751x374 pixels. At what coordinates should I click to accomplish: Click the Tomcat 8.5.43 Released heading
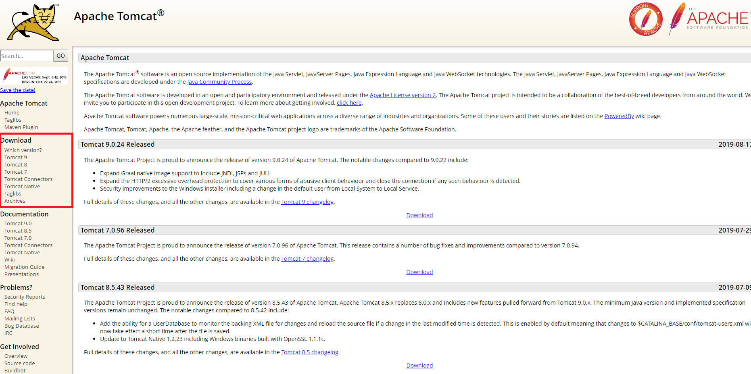117,287
